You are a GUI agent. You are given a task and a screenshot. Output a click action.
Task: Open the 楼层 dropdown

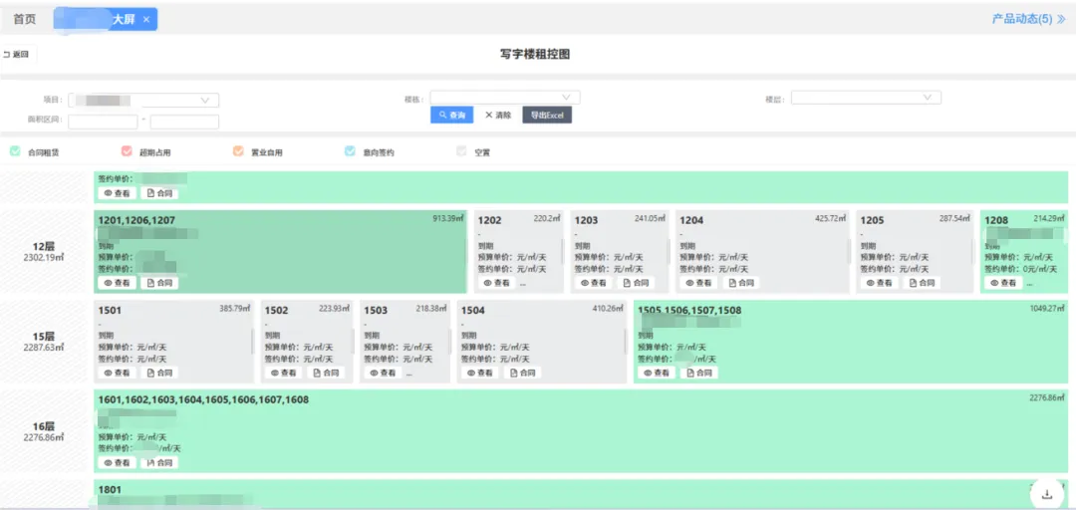(x=866, y=98)
